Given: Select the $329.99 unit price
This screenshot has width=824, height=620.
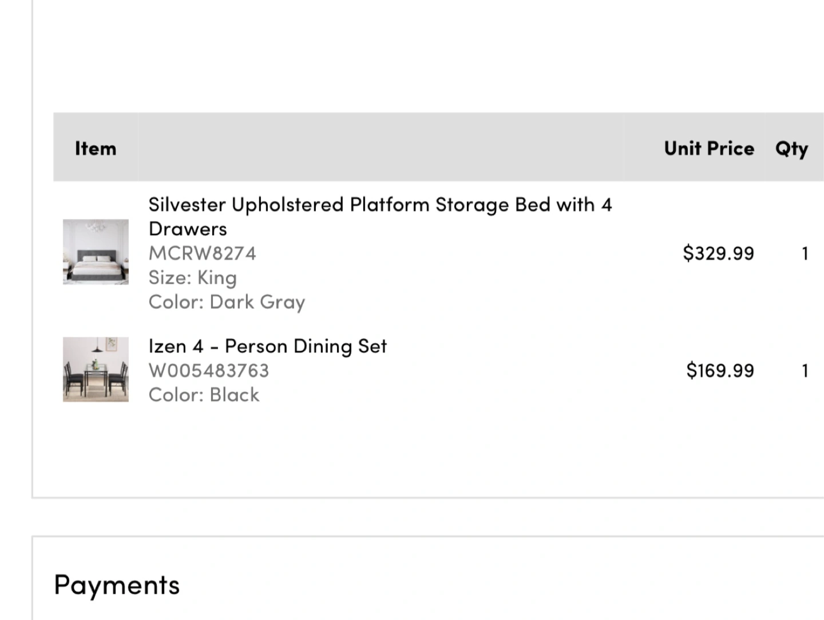Looking at the screenshot, I should pyautogui.click(x=719, y=253).
